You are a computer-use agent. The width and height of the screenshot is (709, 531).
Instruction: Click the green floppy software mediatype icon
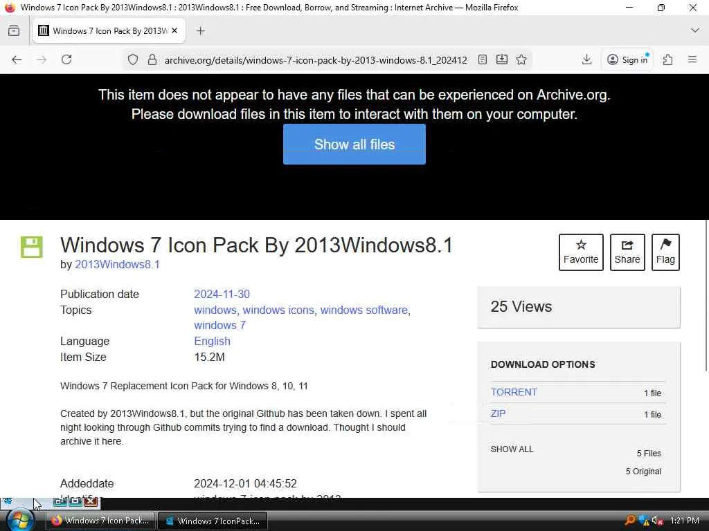tap(32, 247)
